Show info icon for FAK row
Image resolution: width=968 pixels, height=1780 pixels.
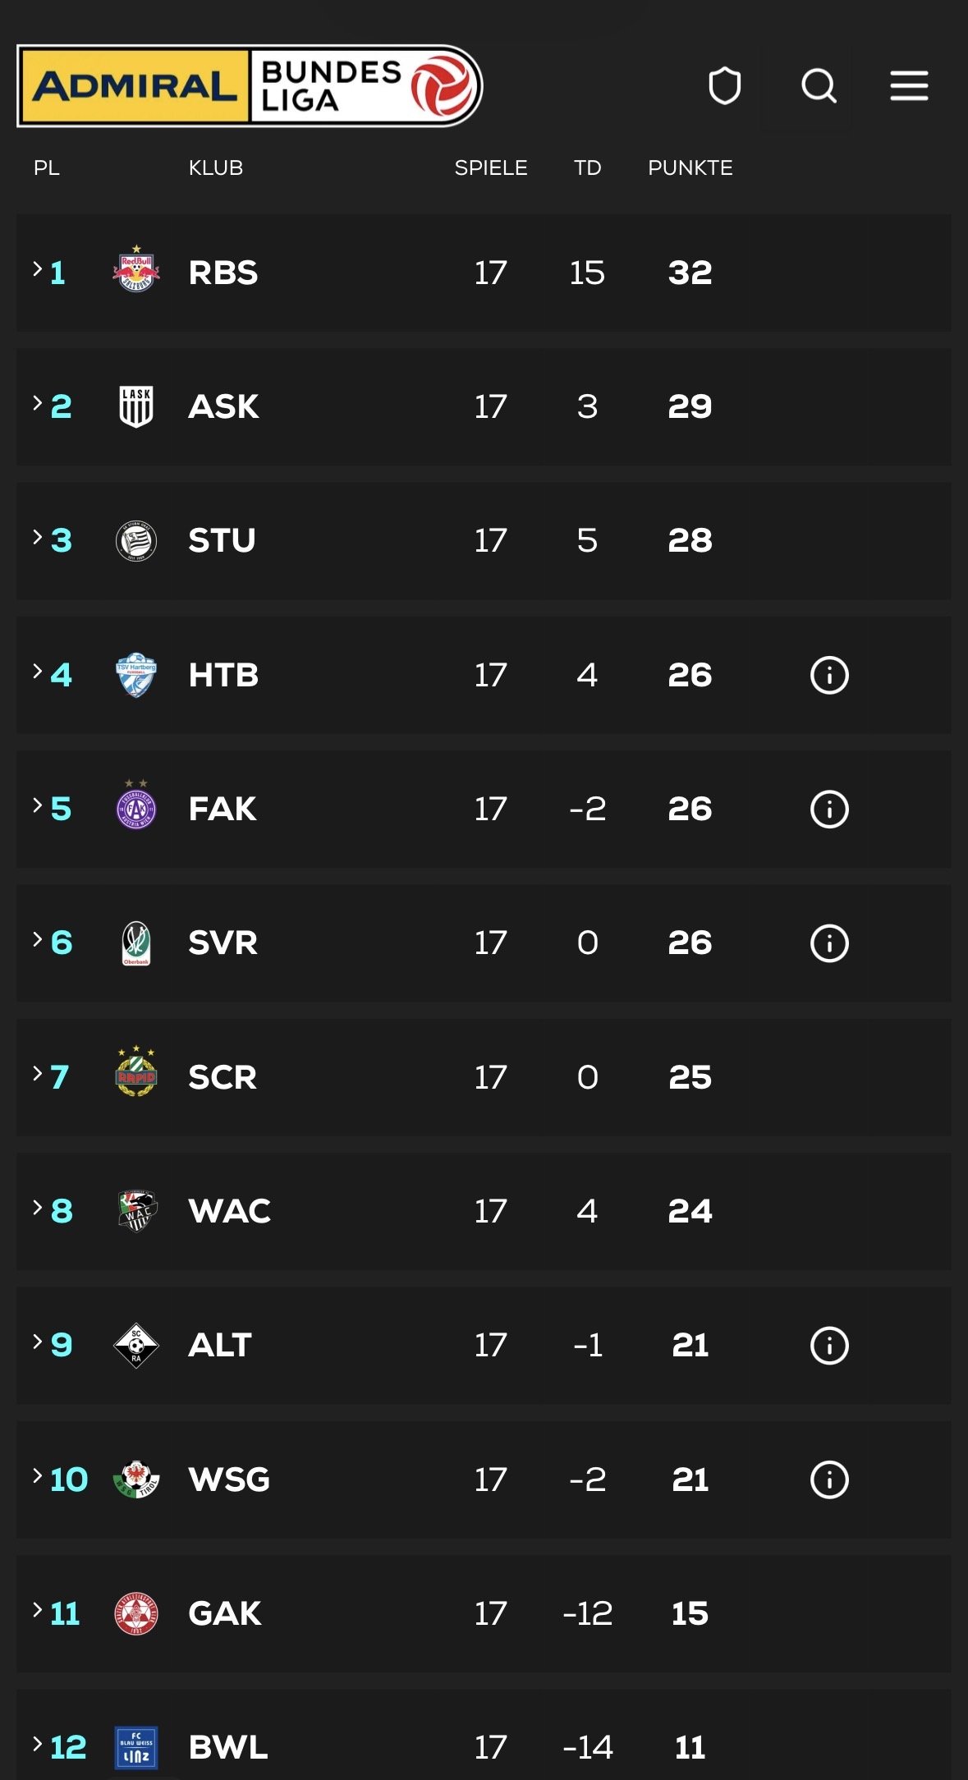[829, 810]
